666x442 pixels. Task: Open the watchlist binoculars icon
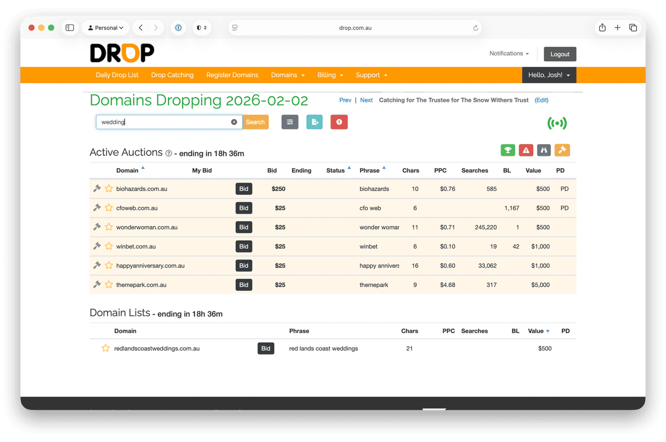(544, 150)
